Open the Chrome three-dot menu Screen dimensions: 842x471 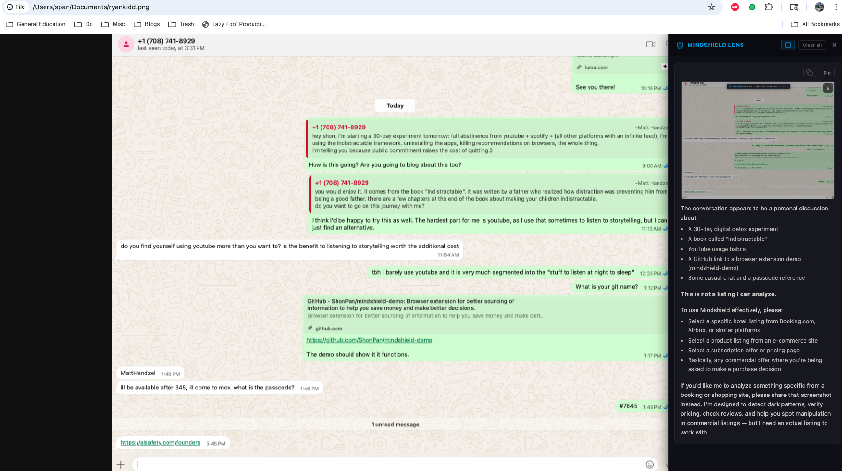[836, 7]
